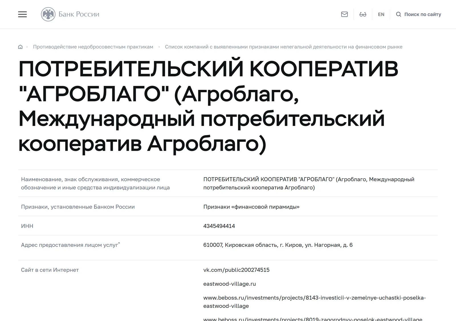Image resolution: width=456 pixels, height=321 pixels.
Task: Select the name value in the first table row
Action: (x=309, y=183)
